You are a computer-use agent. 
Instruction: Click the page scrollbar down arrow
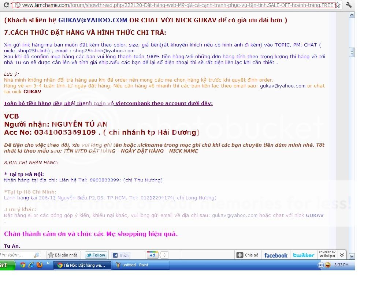pyautogui.click(x=352, y=256)
